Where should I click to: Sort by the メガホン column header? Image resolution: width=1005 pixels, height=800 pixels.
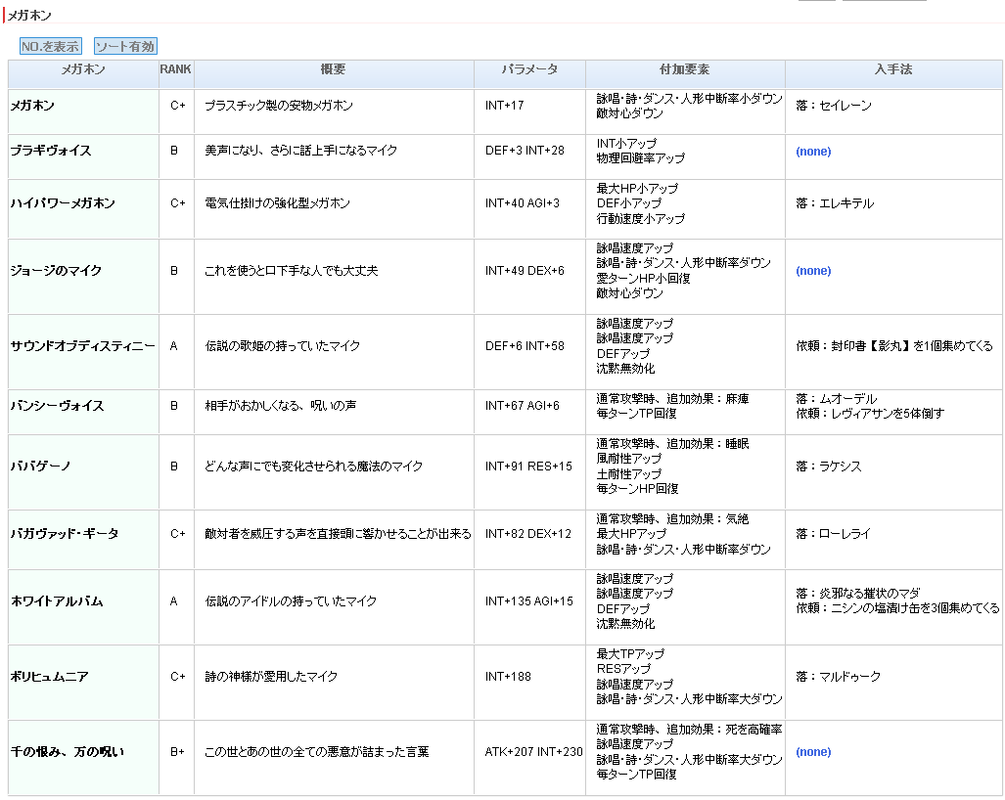pos(83,70)
